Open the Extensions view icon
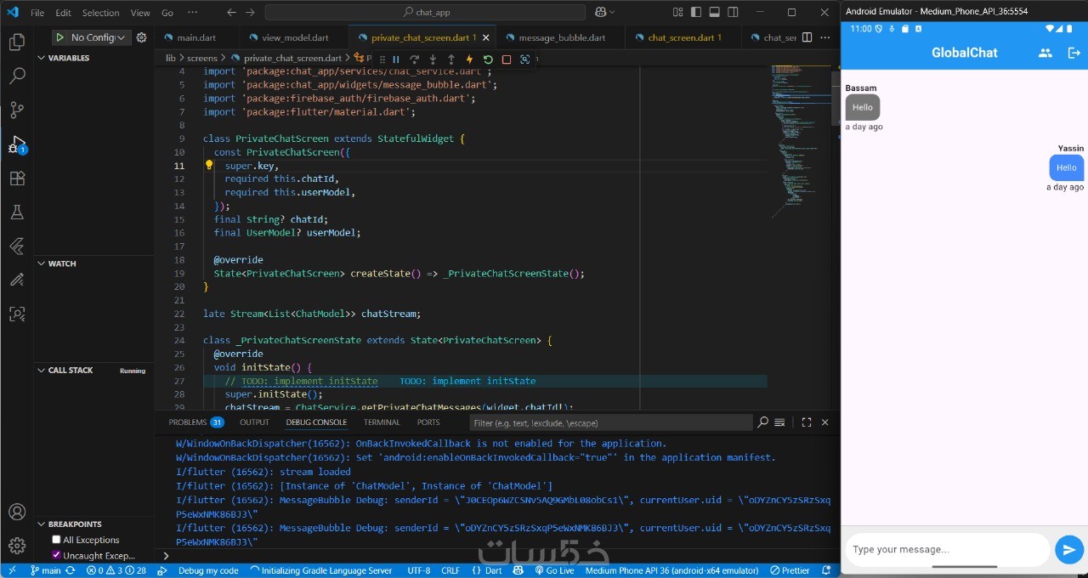Image resolution: width=1088 pixels, height=578 pixels. (x=16, y=178)
